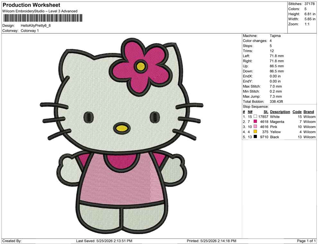Select the 'Pink' description in stop sequence
The height and width of the screenshot is (244, 318).
point(274,127)
